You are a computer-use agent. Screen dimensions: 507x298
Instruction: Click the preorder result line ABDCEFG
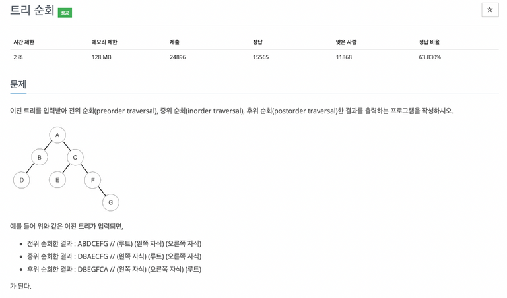(114, 243)
